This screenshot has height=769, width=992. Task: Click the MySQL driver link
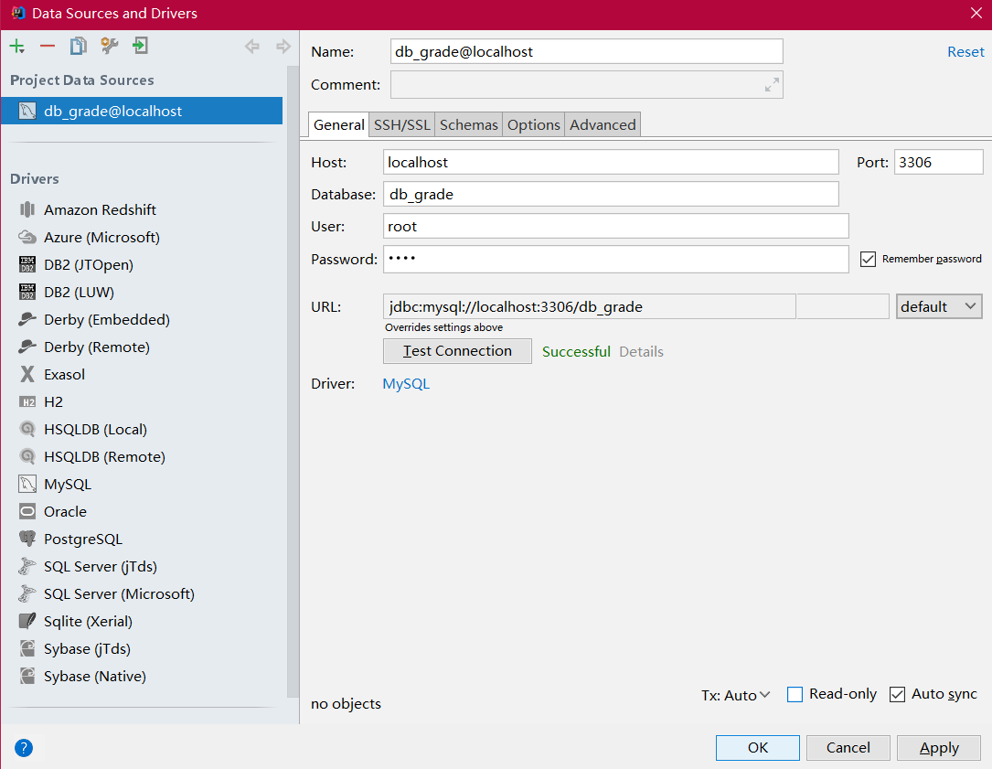point(406,383)
